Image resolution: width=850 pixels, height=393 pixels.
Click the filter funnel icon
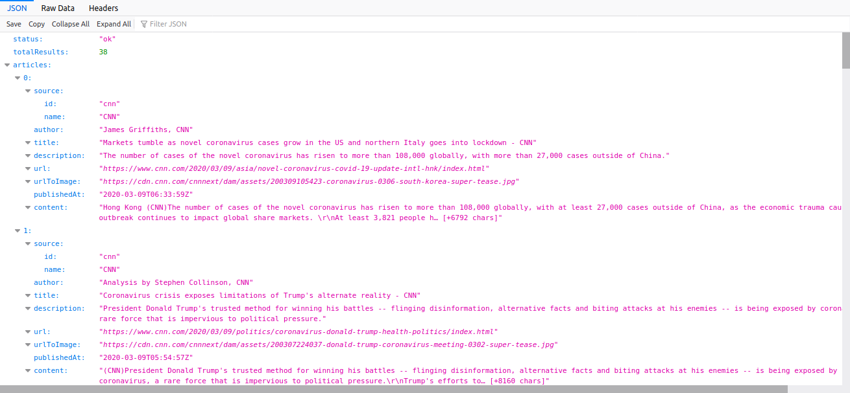coord(144,24)
